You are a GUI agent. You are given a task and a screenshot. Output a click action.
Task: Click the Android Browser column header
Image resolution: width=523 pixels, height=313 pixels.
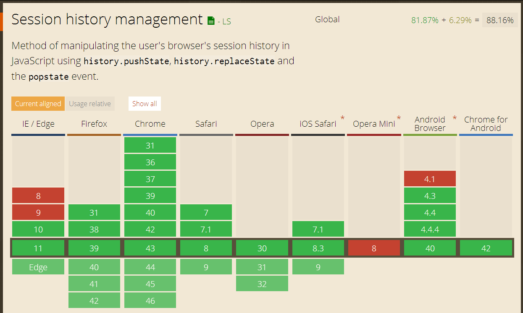pos(430,124)
